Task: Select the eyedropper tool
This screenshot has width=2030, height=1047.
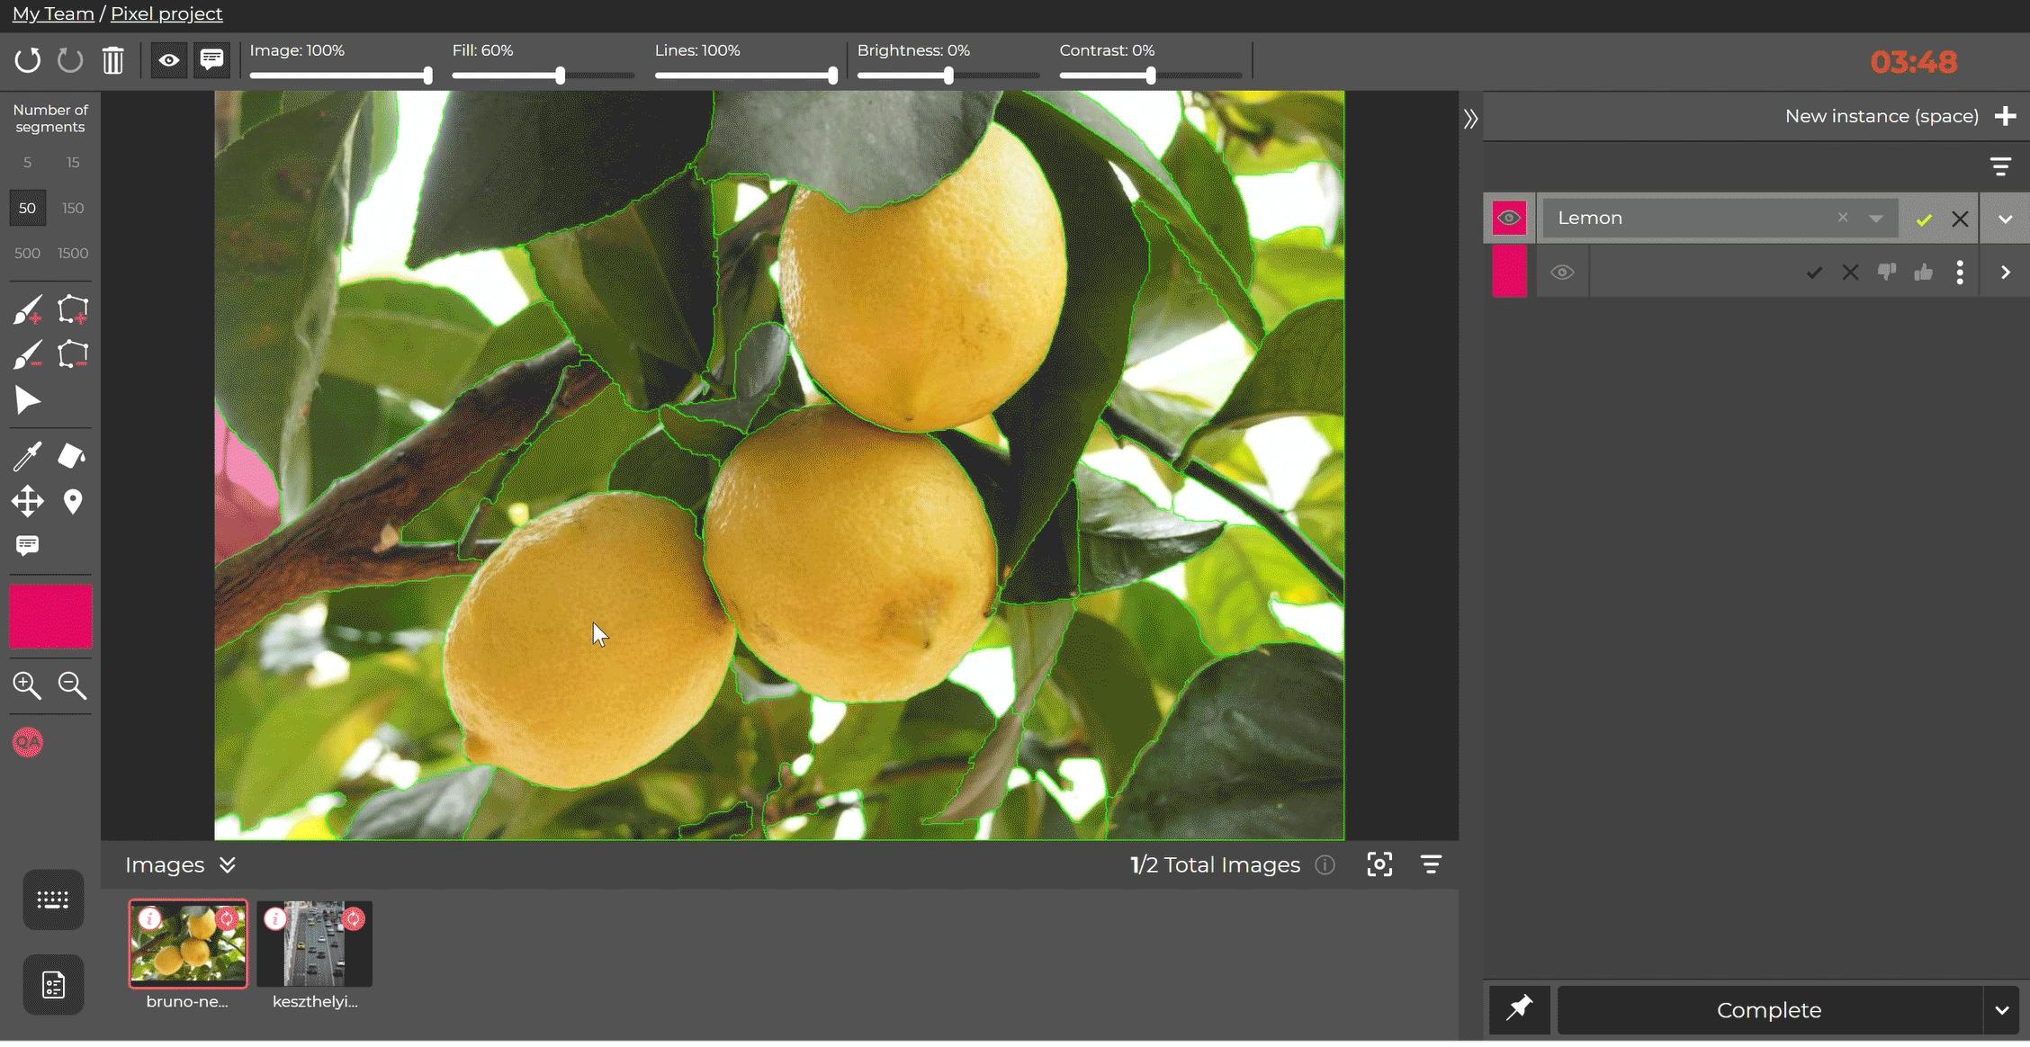Action: 27,456
